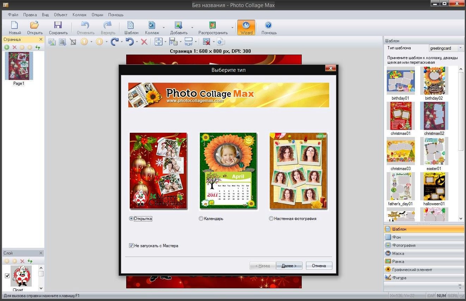Switch to the Маска panel tab

click(424, 253)
